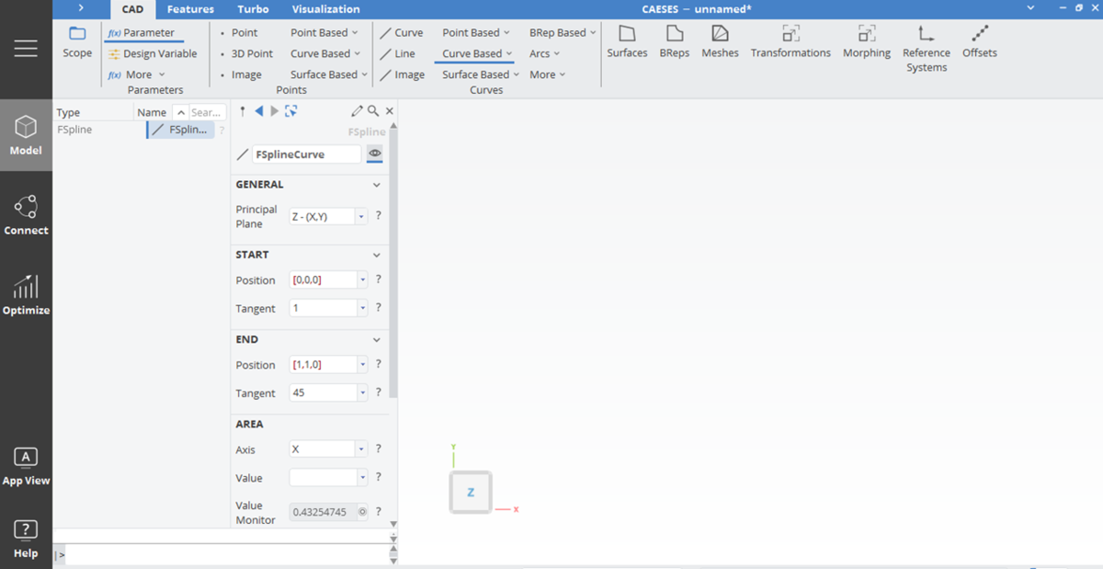Open Area Value dropdown arrow
The height and width of the screenshot is (569, 1103).
[x=363, y=477]
